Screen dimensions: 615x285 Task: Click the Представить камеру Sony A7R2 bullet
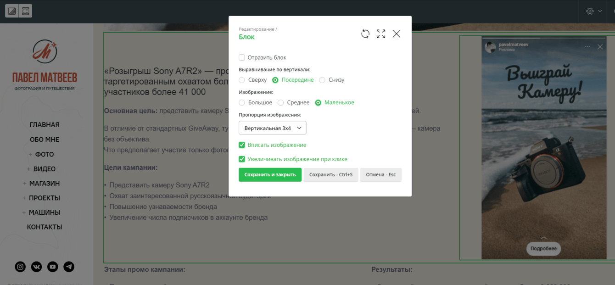click(159, 185)
